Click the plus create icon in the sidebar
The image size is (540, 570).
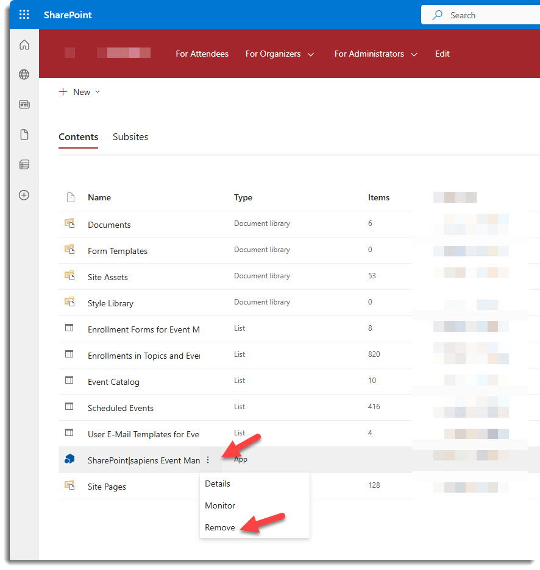[23, 195]
